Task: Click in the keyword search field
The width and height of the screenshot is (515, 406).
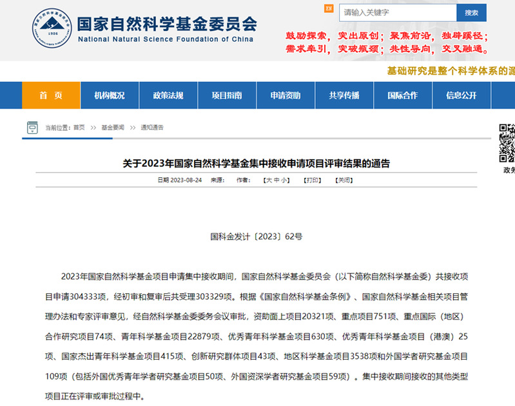Action: coord(398,12)
